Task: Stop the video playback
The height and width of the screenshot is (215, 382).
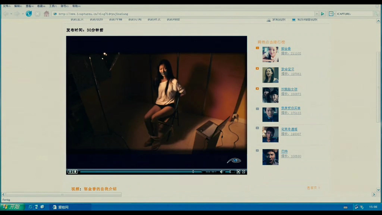Action: [x=75, y=172]
